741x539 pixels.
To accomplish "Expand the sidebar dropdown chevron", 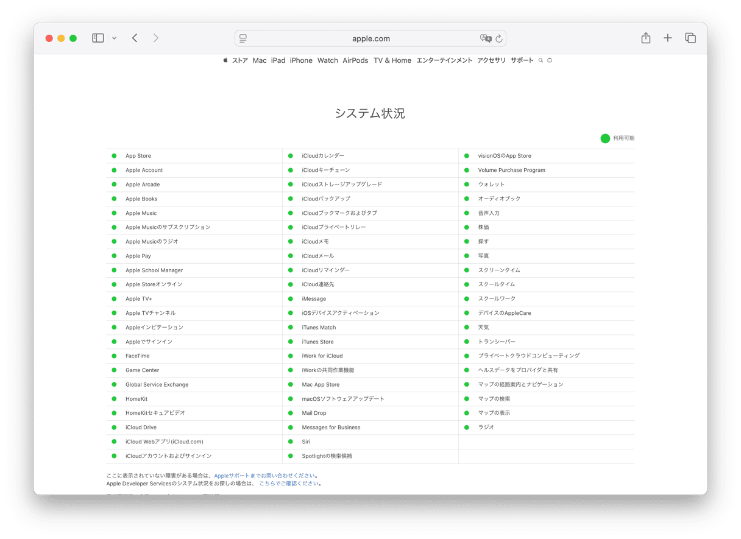I will pyautogui.click(x=114, y=38).
